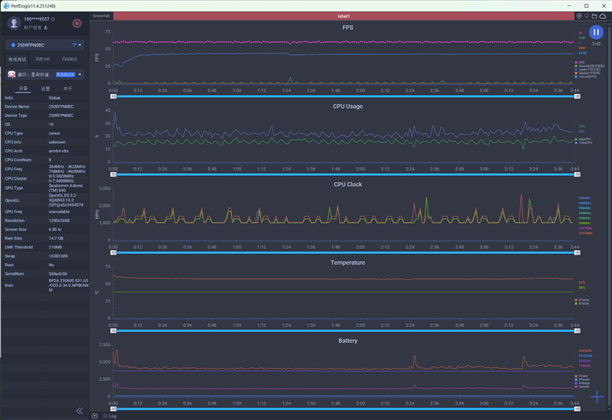The image size is (612, 420).
Task: Switch to the 关于 tab
Action: coord(67,89)
